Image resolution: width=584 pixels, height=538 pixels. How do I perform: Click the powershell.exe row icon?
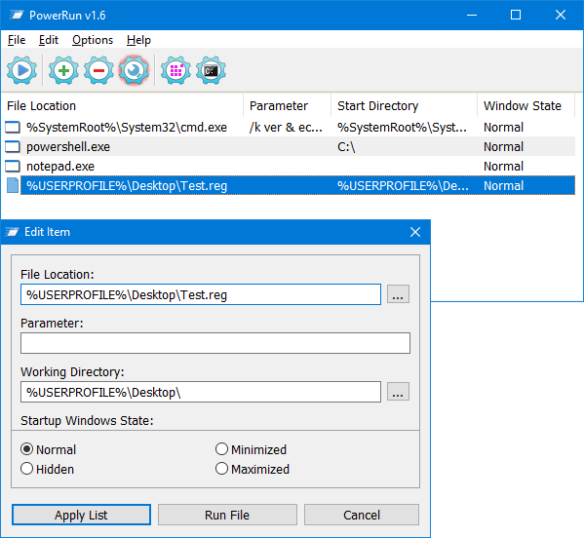[x=13, y=147]
